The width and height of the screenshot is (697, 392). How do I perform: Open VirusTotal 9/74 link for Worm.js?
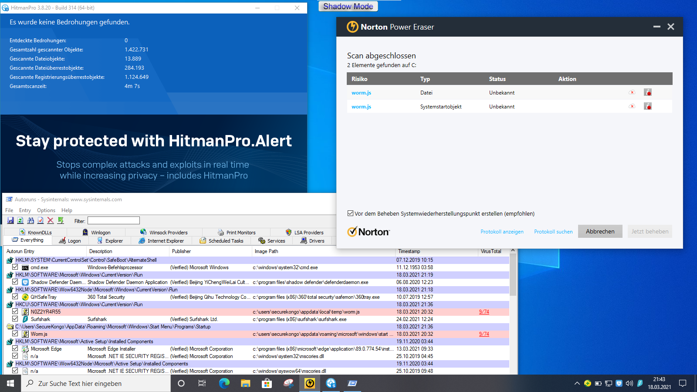484,334
